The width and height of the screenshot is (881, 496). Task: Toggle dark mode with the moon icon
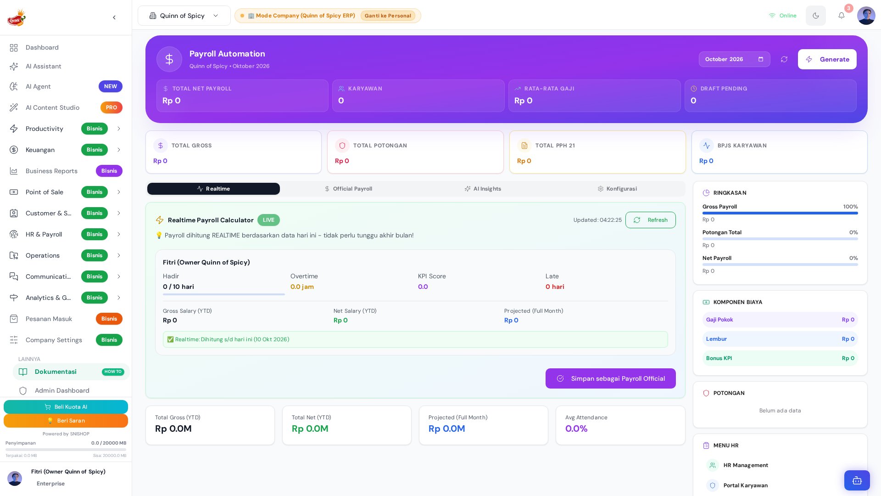coord(816,16)
